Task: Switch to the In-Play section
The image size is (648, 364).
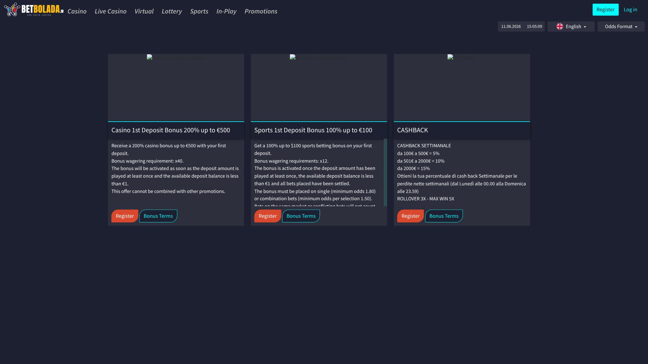Action: pos(226,11)
